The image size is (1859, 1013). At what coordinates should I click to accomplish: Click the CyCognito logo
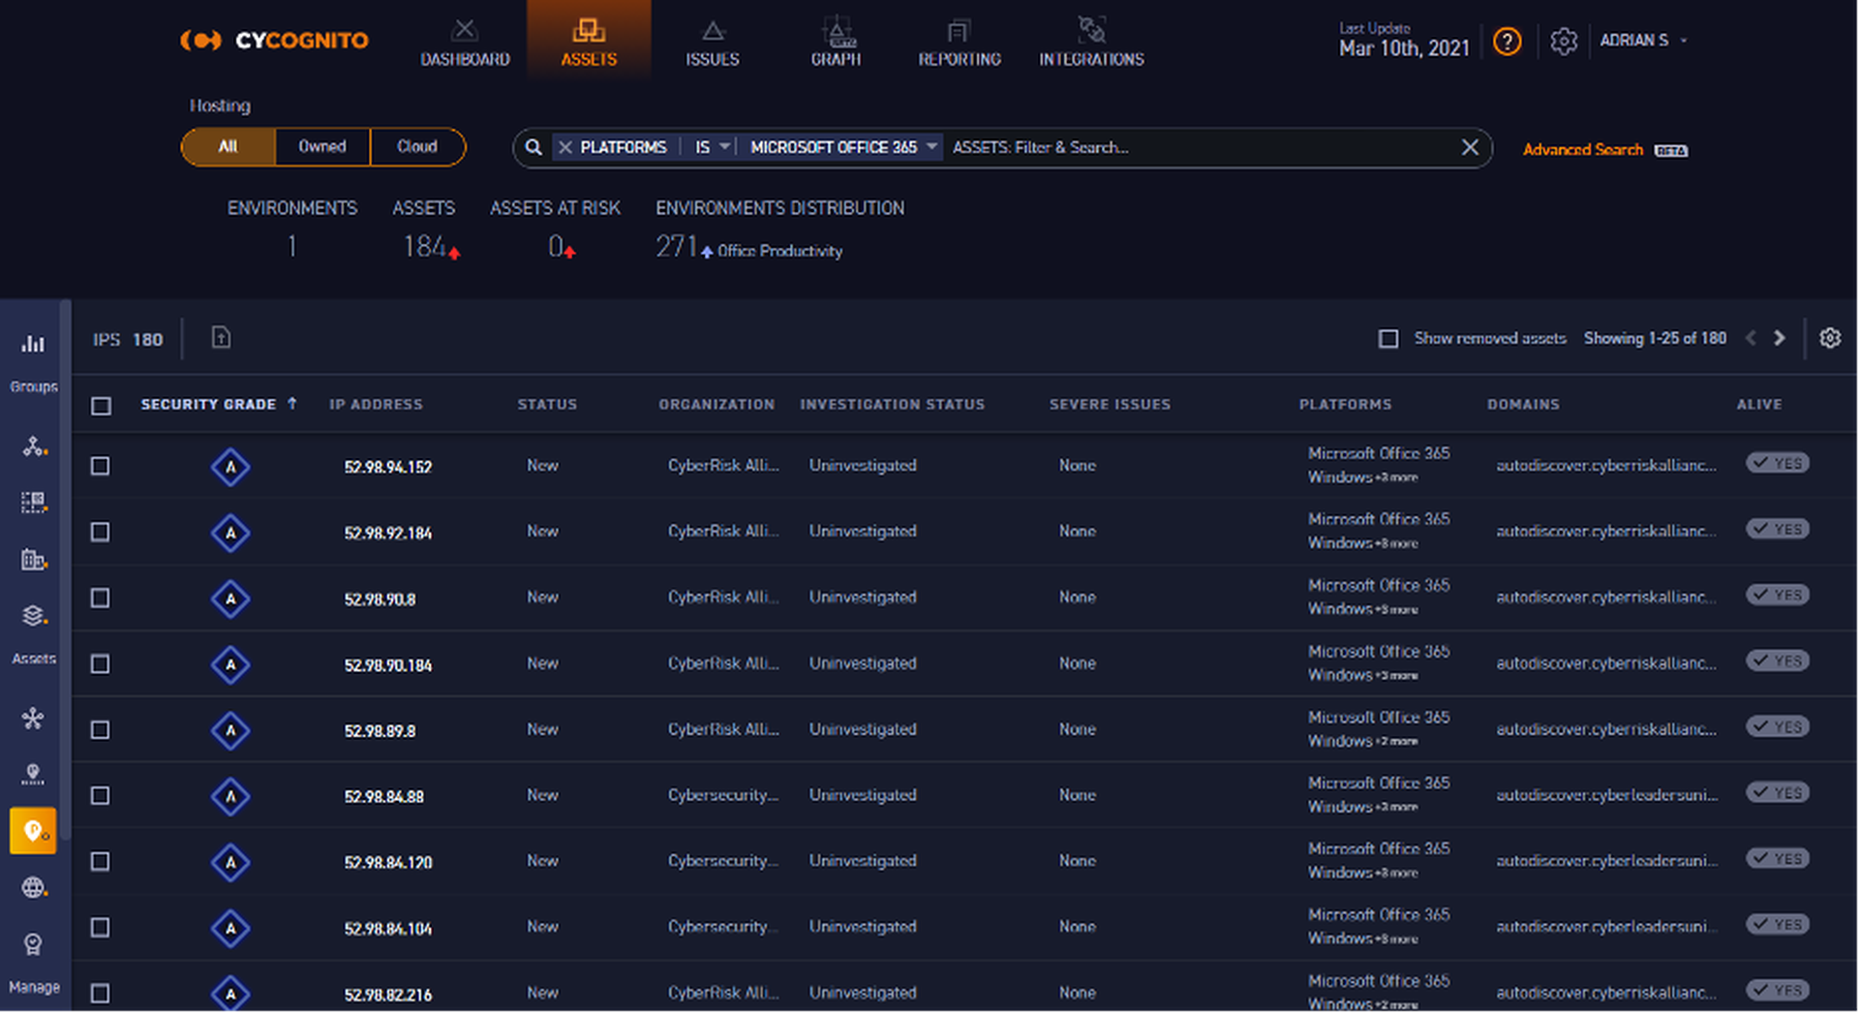(274, 40)
